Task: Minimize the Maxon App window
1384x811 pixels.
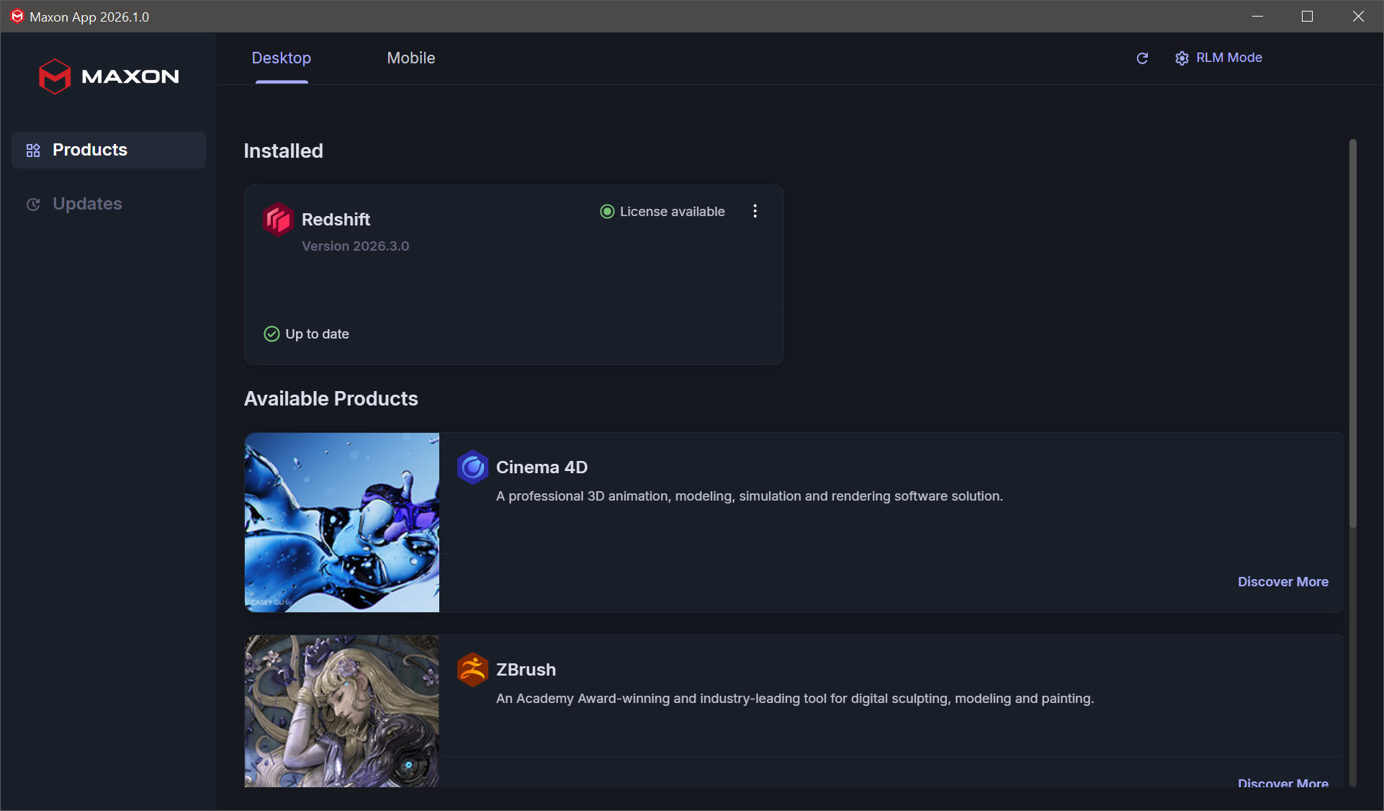Action: [x=1257, y=17]
